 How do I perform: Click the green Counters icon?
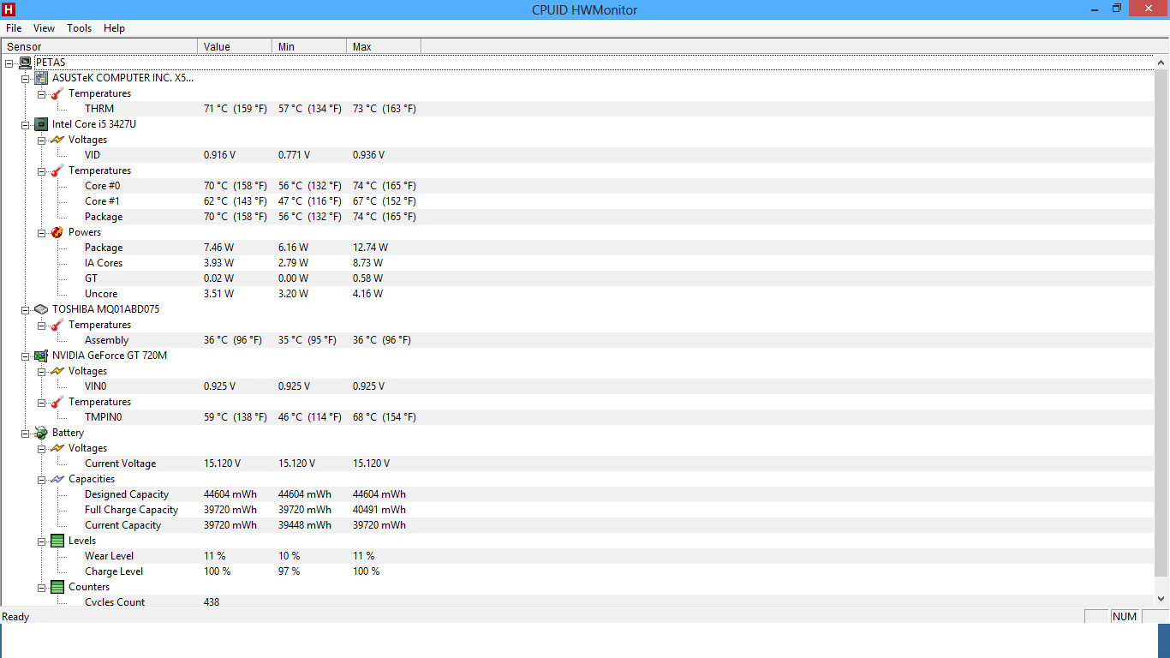pyautogui.click(x=57, y=587)
